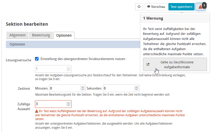Image resolution: width=211 pixels, height=132 pixels.
Task: Click the Zufällige Auswahl number field
Action: click(50, 104)
